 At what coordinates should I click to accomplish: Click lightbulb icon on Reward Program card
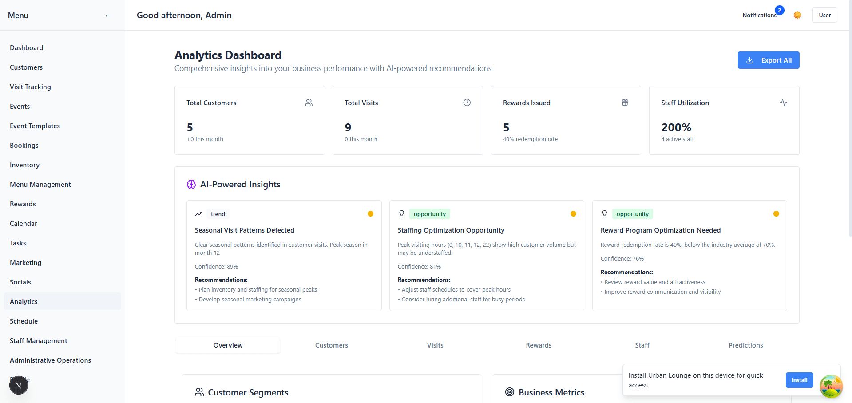tap(605, 214)
